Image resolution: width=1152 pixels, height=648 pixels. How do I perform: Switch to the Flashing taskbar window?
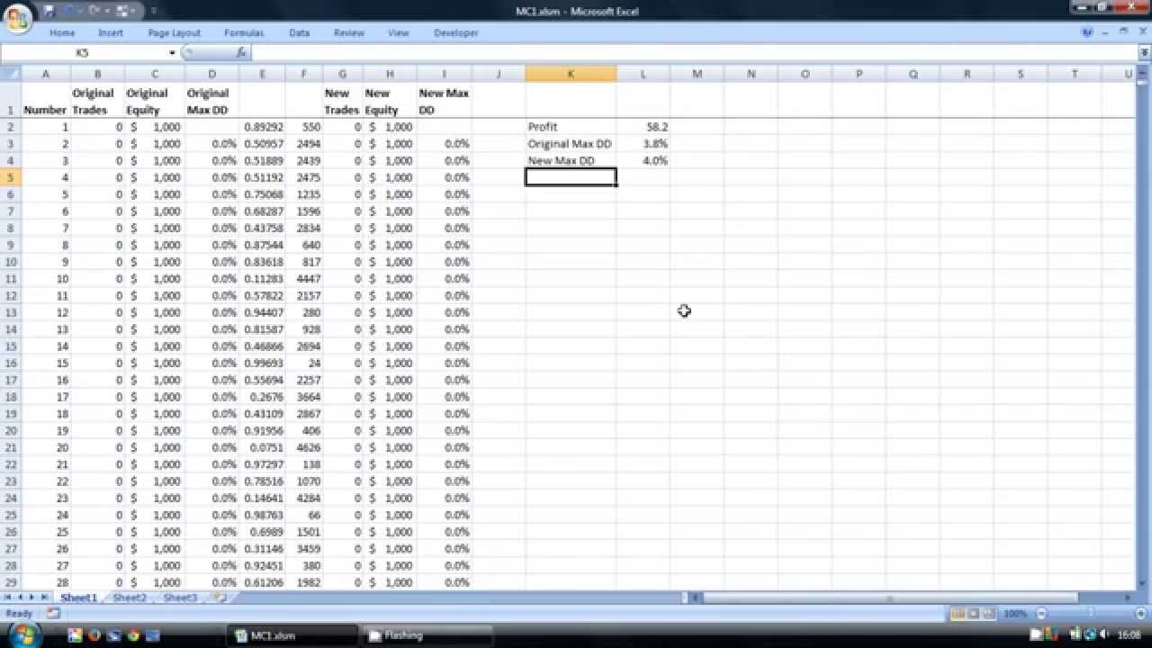tap(429, 635)
